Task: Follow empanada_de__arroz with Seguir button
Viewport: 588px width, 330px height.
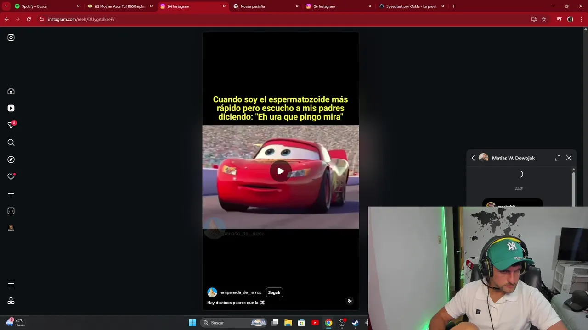Action: [274, 292]
